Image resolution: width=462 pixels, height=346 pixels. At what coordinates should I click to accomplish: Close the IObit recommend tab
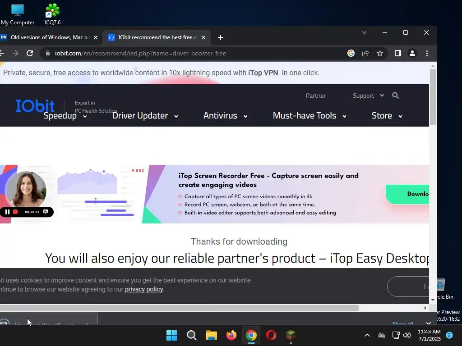(203, 37)
